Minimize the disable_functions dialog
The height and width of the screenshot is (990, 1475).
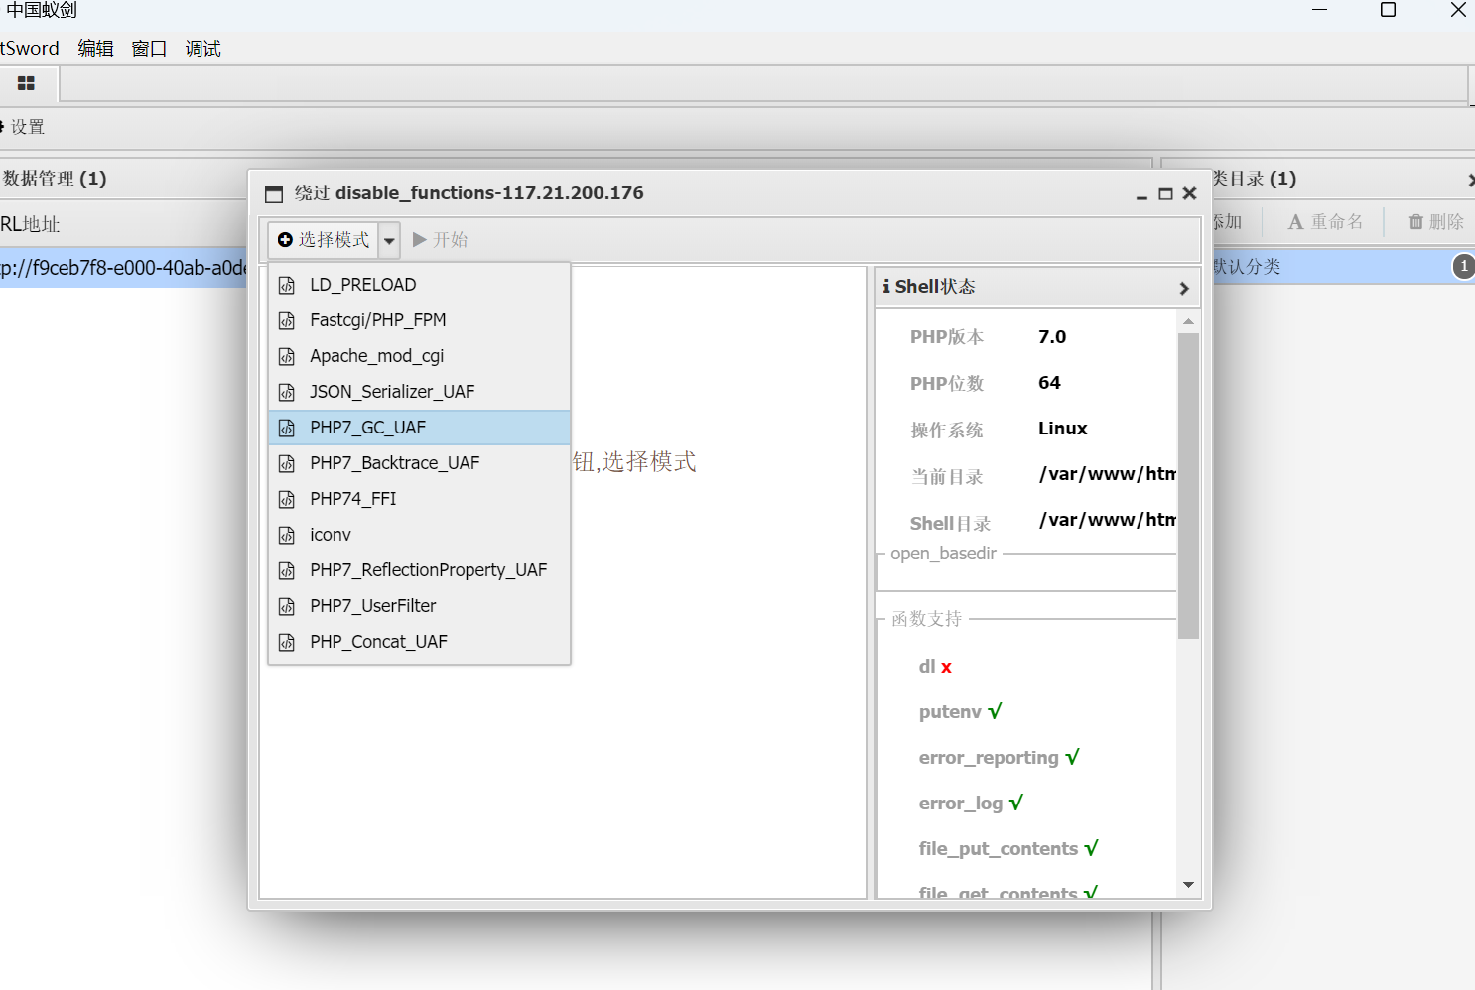1141,195
